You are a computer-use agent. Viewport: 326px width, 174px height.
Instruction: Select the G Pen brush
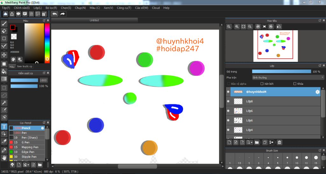[27, 142]
